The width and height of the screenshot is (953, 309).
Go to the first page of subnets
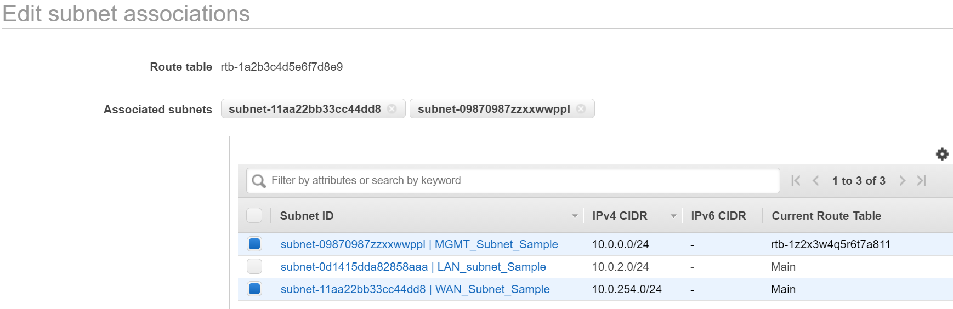click(796, 181)
